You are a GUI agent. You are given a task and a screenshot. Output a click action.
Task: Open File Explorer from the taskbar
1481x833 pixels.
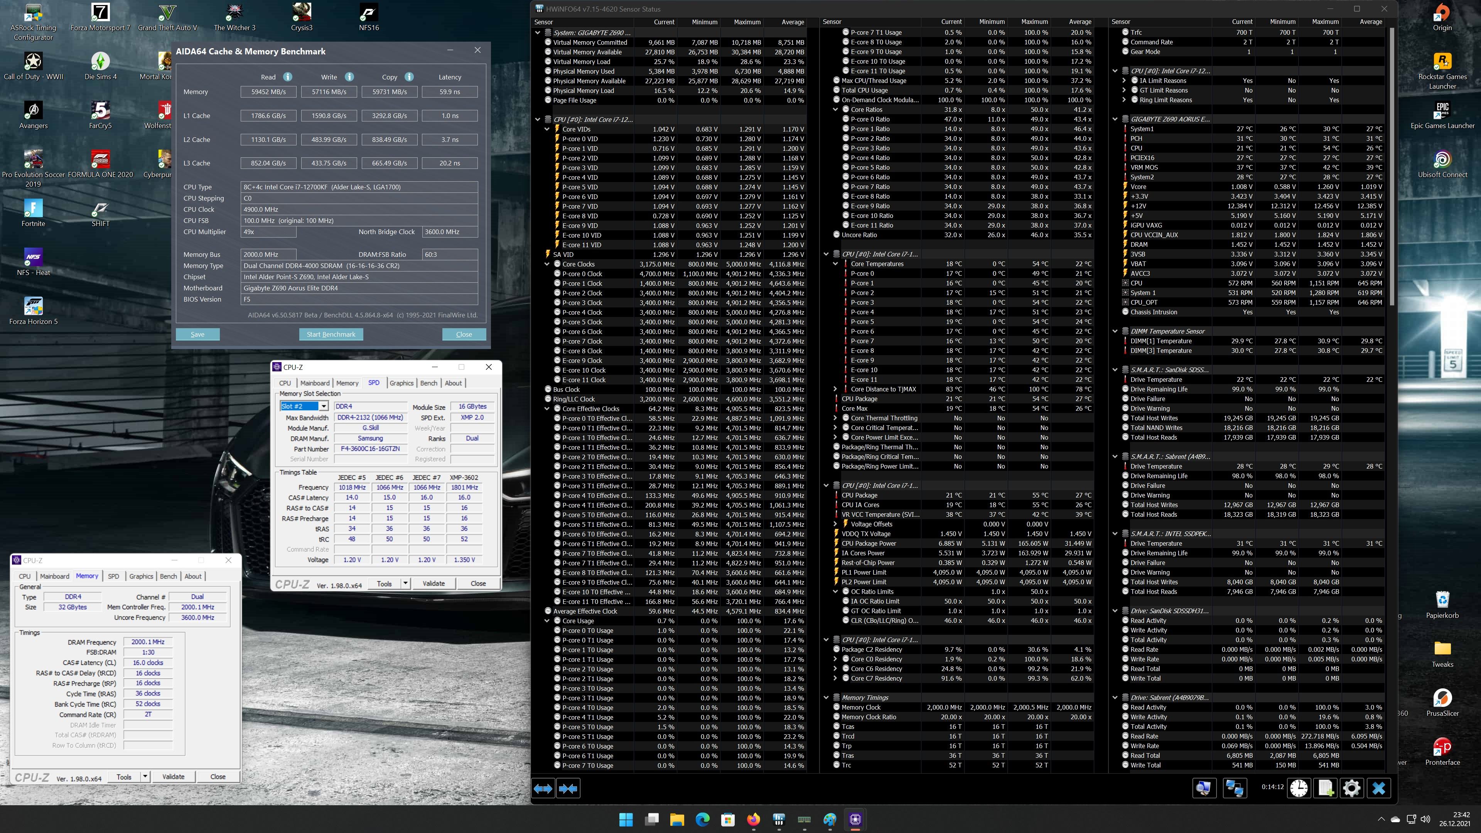(x=677, y=819)
